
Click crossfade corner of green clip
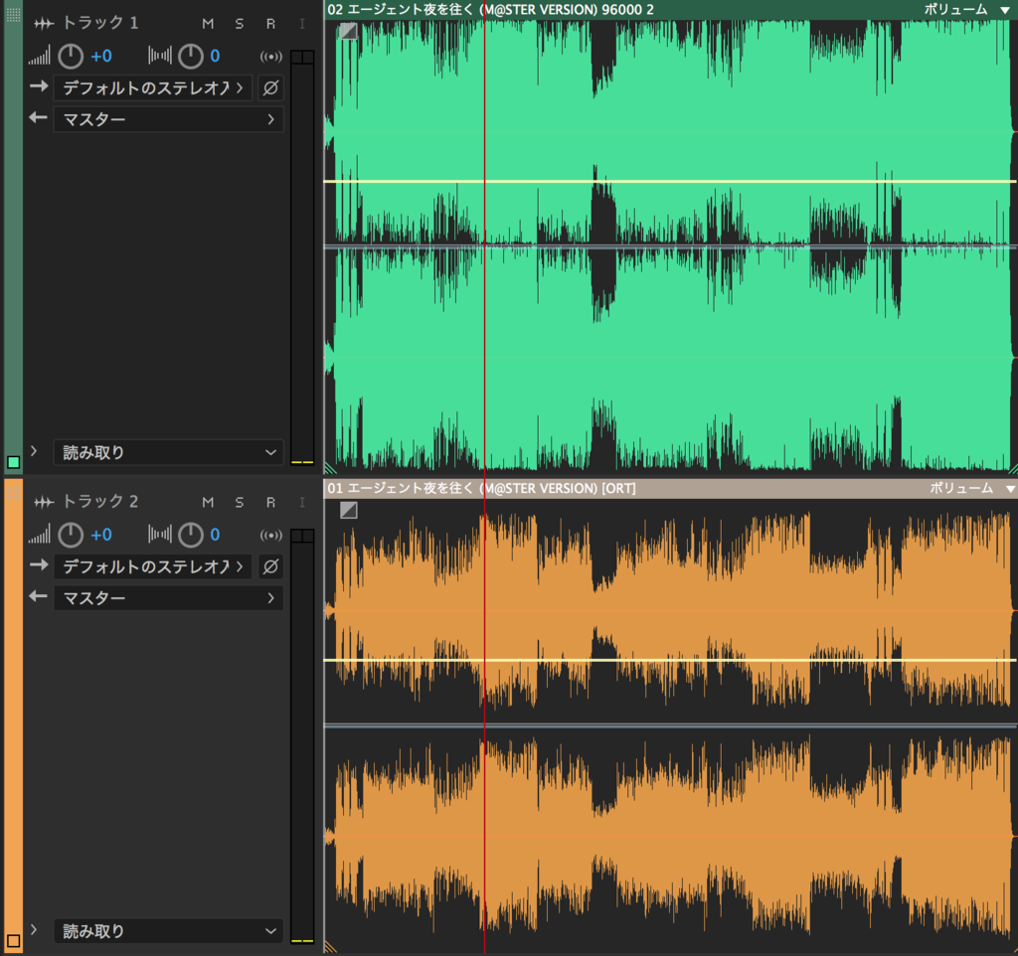tap(330, 468)
